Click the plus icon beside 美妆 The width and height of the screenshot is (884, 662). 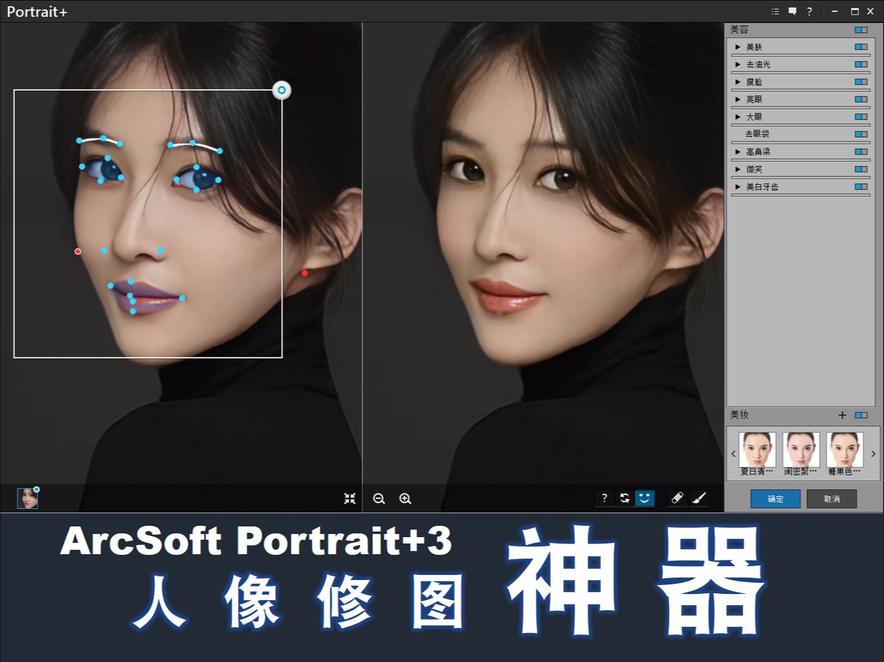[x=842, y=415]
